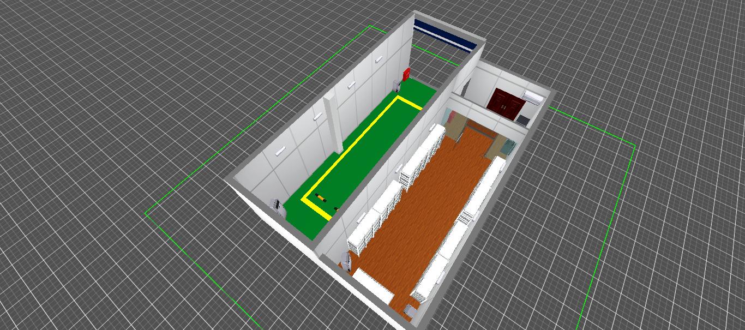Select the wall-mounted air conditioner unit

click(x=533, y=97)
